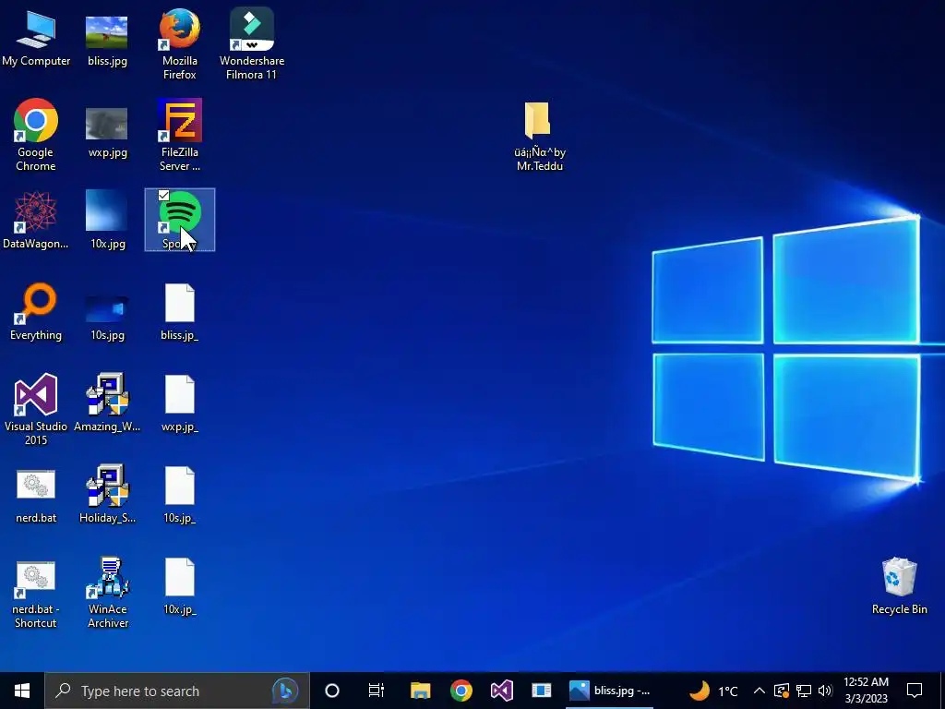Open Chrome from the taskbar
The image size is (945, 709).
(461, 691)
